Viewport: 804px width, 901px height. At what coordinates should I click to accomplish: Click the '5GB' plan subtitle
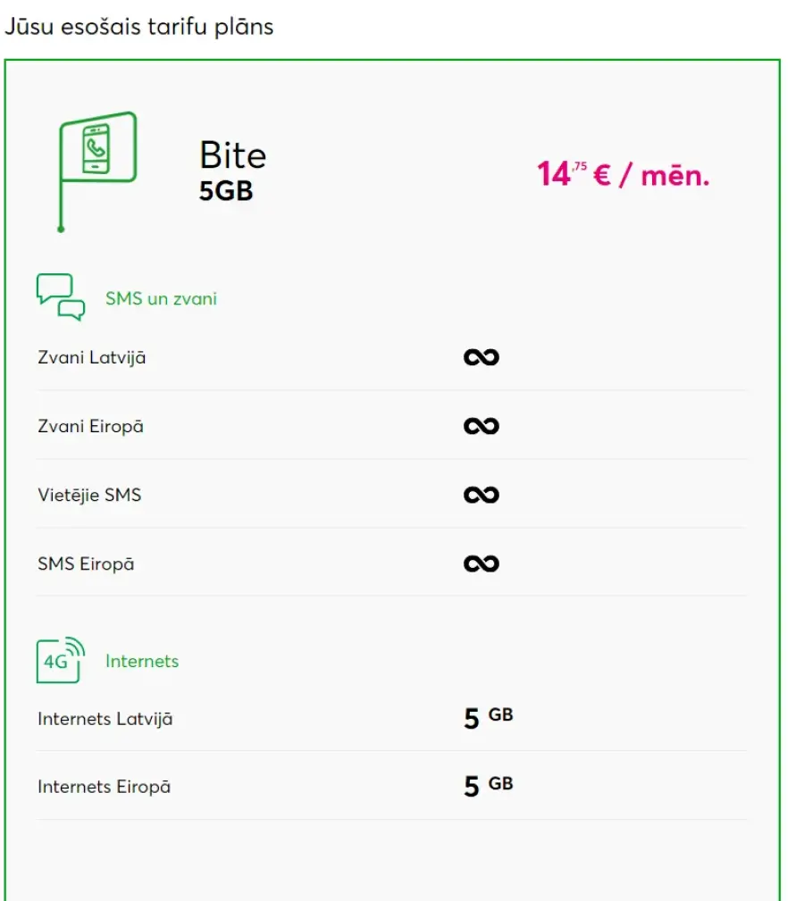pos(226,191)
